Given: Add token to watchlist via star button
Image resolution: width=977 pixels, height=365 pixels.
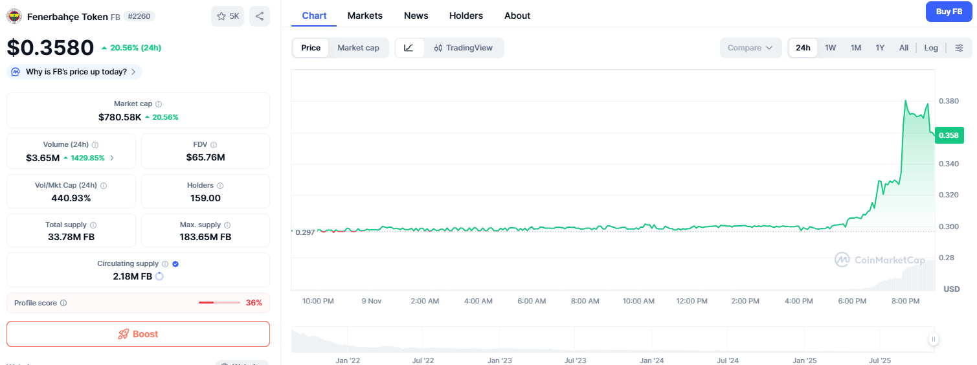Looking at the screenshot, I should (228, 16).
